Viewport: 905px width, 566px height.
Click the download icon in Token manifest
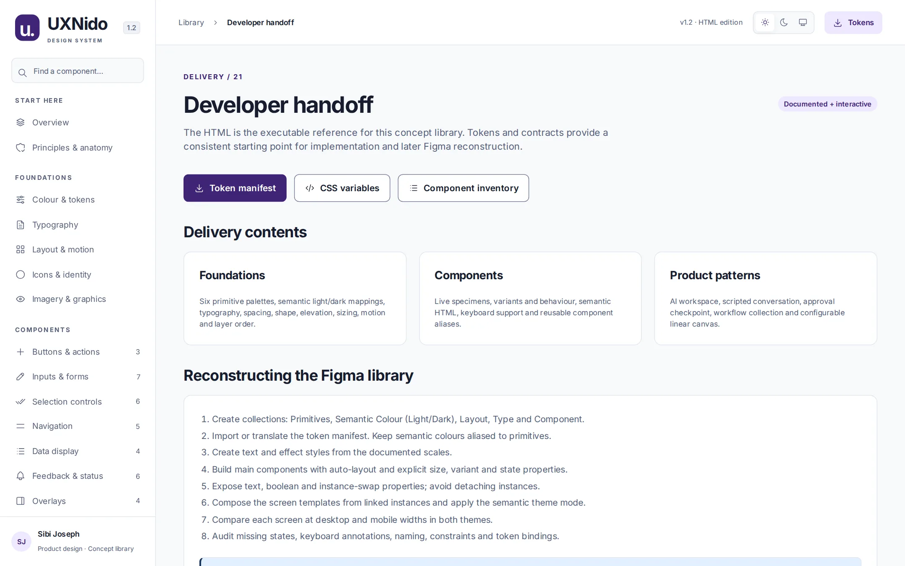tap(199, 188)
